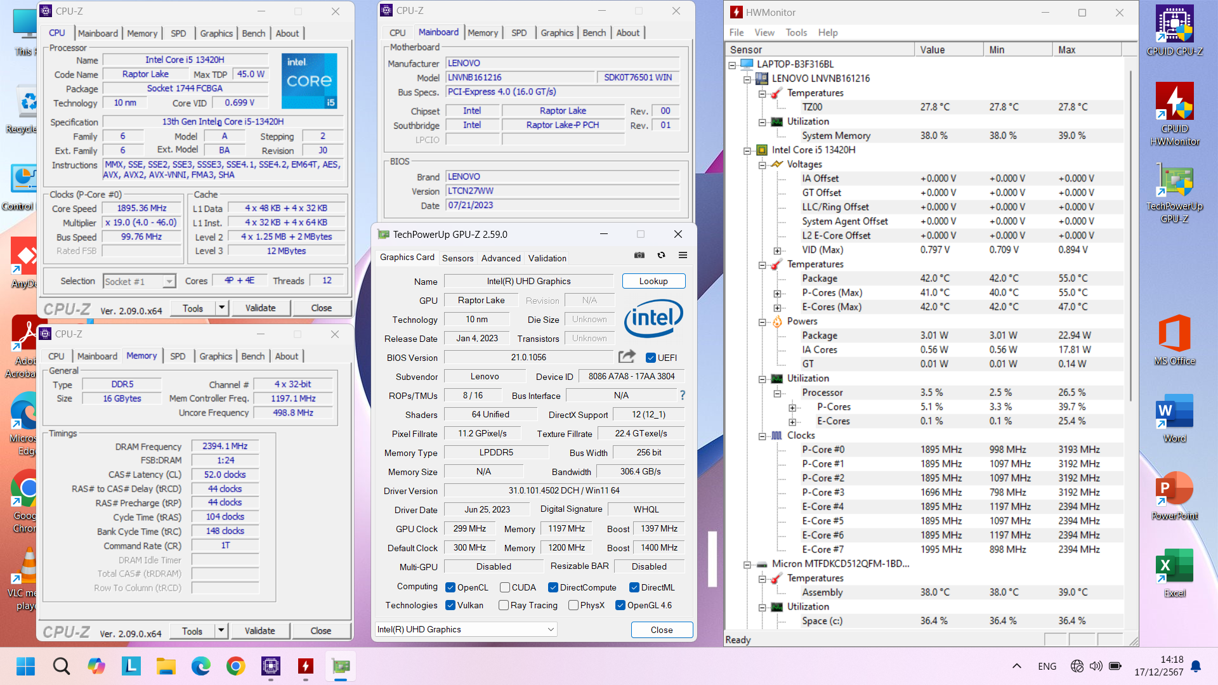
Task: Toggle the OpenGL 4.6 checkbox
Action: (x=620, y=605)
